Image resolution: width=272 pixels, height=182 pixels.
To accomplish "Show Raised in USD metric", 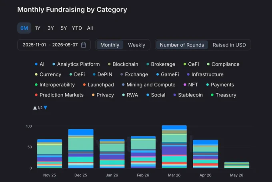I will [x=229, y=45].
